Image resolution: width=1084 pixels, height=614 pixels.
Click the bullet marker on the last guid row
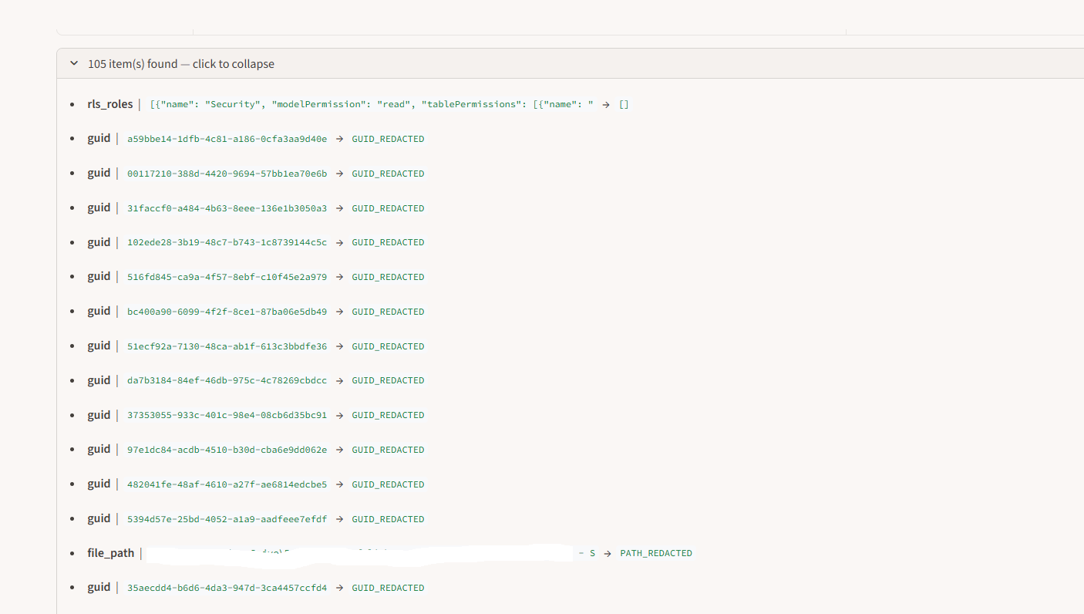(72, 587)
